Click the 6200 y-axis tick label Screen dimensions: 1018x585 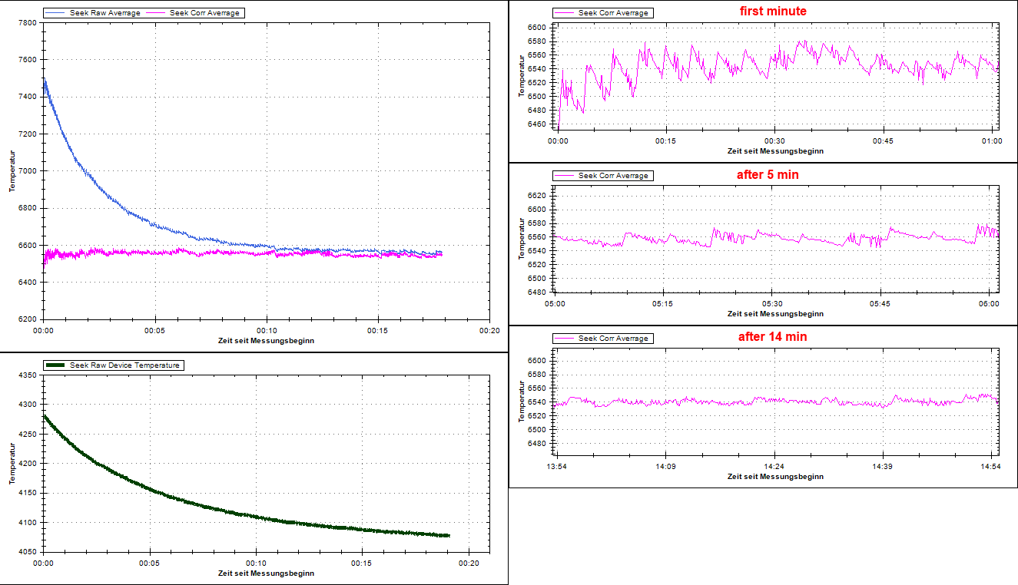tap(26, 319)
